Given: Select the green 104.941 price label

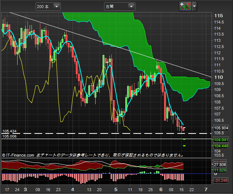Looking at the screenshot, I should 221,140.
